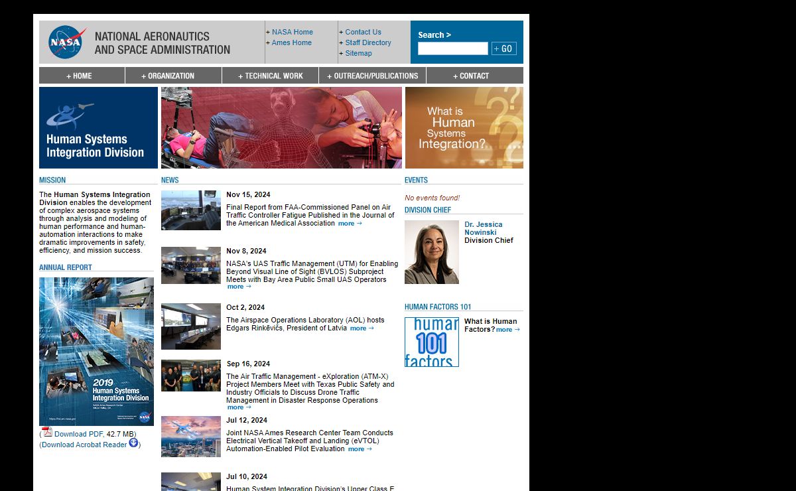This screenshot has width=796, height=491.
Task: Open the Sitemap link
Action: 358,53
